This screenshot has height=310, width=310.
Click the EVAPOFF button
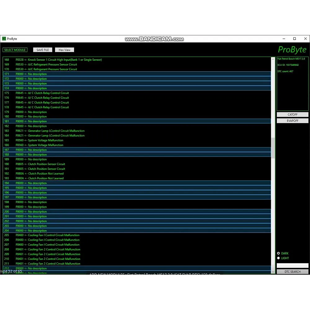click(x=292, y=121)
